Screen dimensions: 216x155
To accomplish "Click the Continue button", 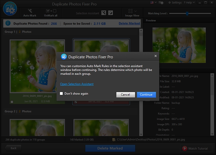I will [146, 94].
